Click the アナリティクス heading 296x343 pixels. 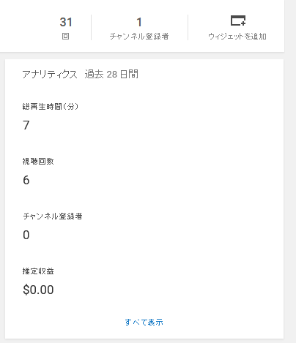point(50,74)
